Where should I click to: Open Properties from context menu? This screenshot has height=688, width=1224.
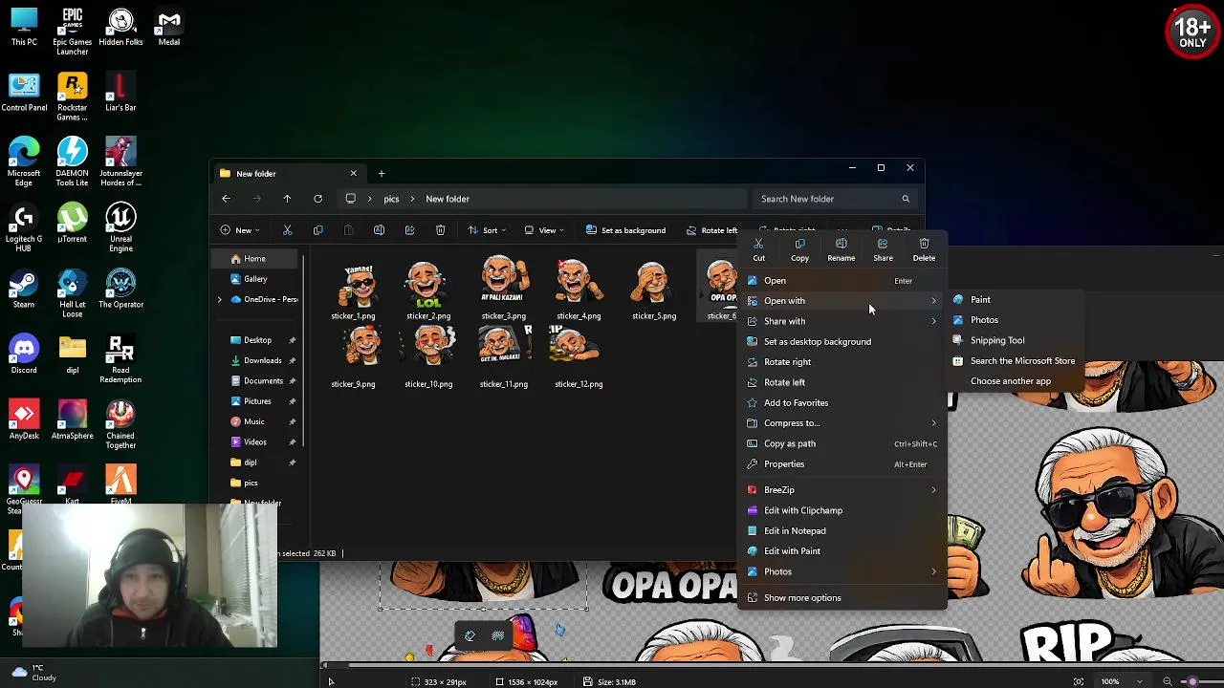844,464
